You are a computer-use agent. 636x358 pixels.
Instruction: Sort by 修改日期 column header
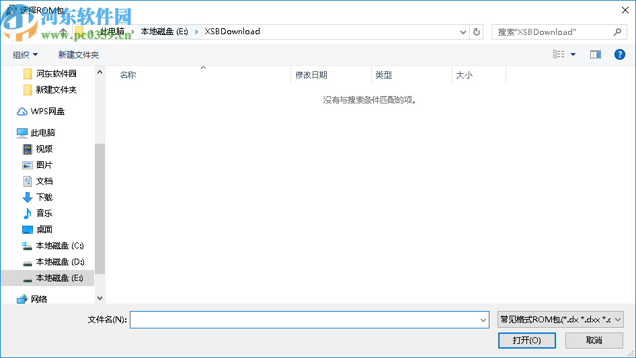click(x=311, y=75)
